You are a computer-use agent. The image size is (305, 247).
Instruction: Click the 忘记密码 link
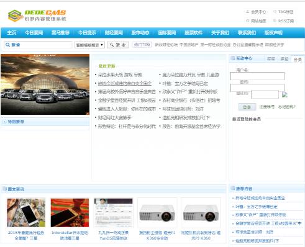pos(286,107)
